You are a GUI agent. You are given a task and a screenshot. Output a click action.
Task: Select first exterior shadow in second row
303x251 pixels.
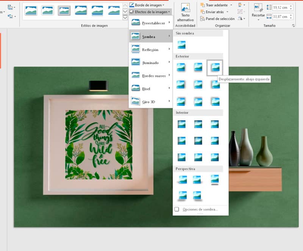pyautogui.click(x=181, y=85)
